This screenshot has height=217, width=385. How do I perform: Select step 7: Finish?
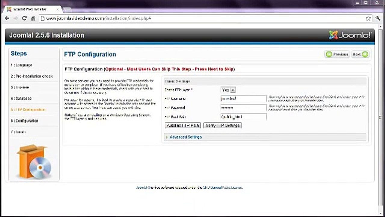(x=18, y=132)
